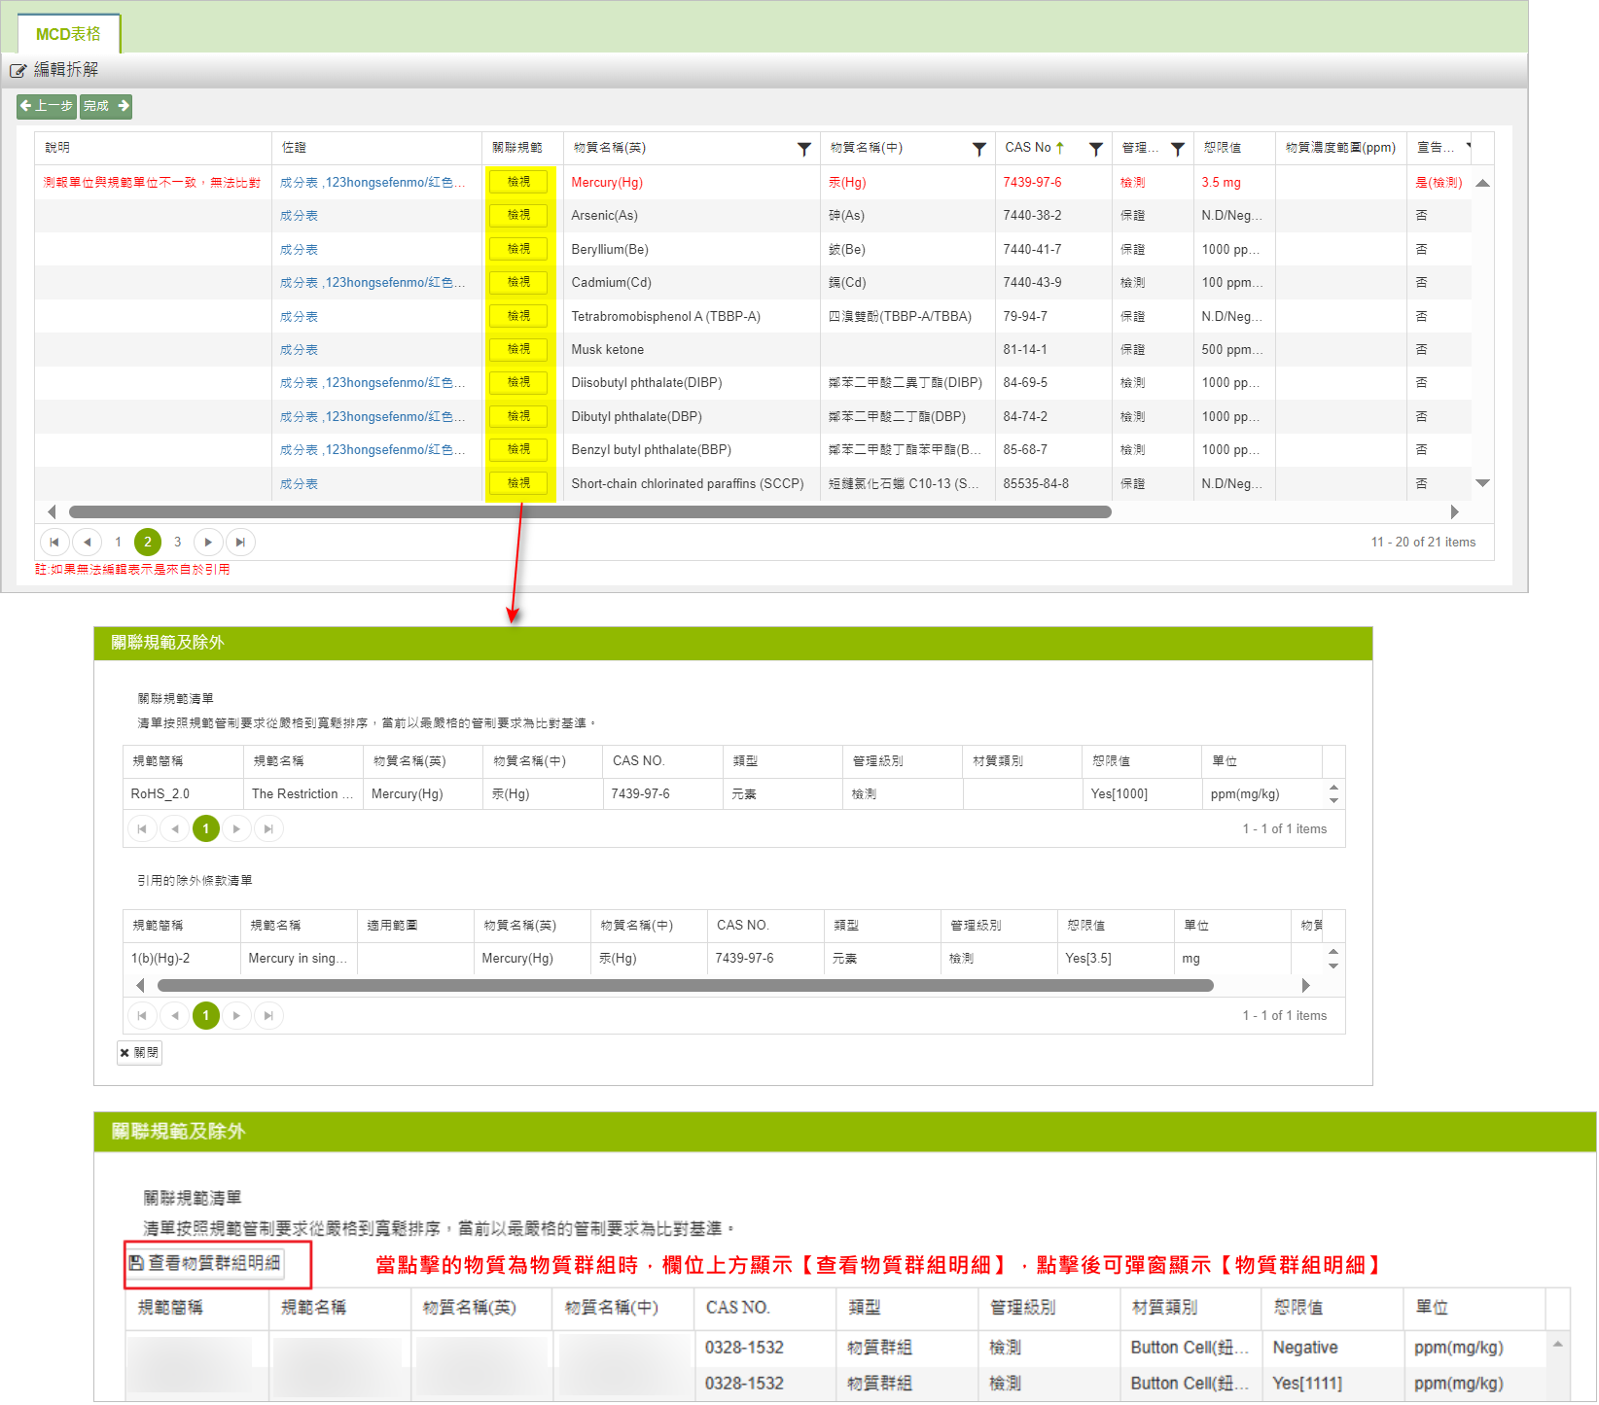Go to first page in MCD grid
The image size is (1599, 1405).
pos(54,543)
